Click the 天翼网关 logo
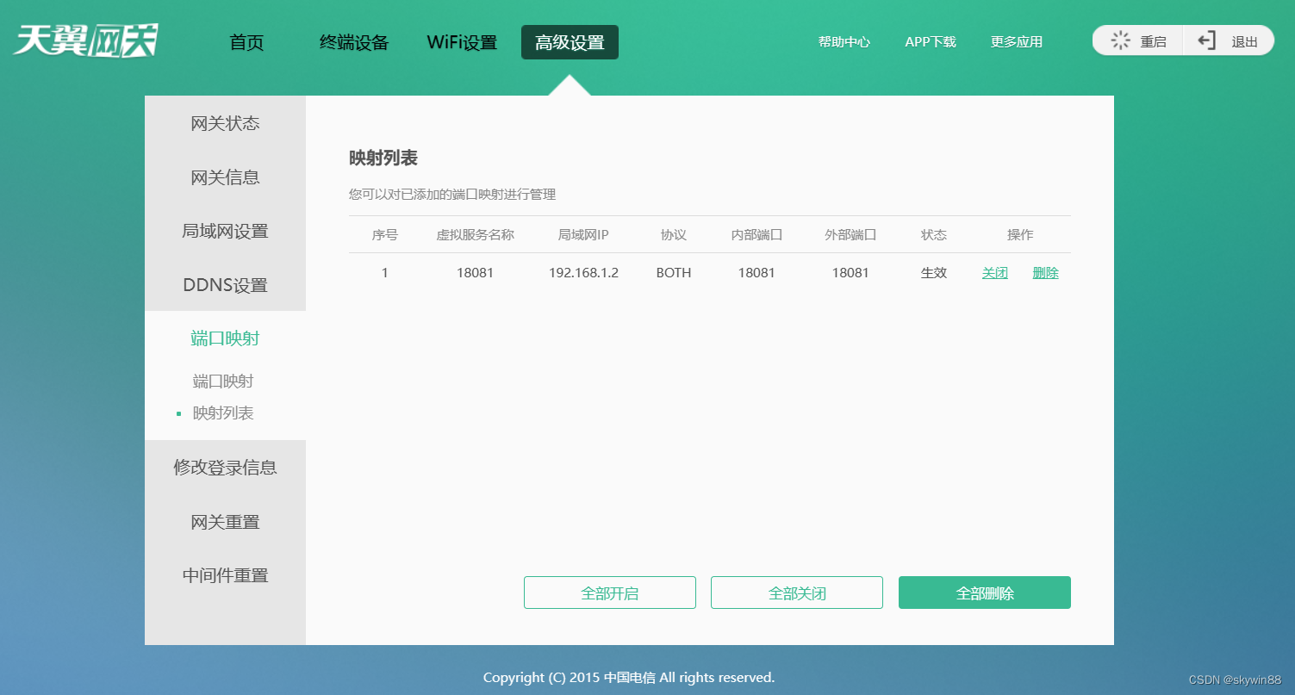1295x695 pixels. coord(86,40)
